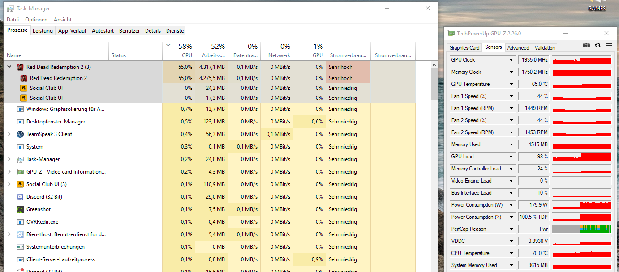
Task: Click the GPU-Z title bar app icon
Action: (x=451, y=34)
